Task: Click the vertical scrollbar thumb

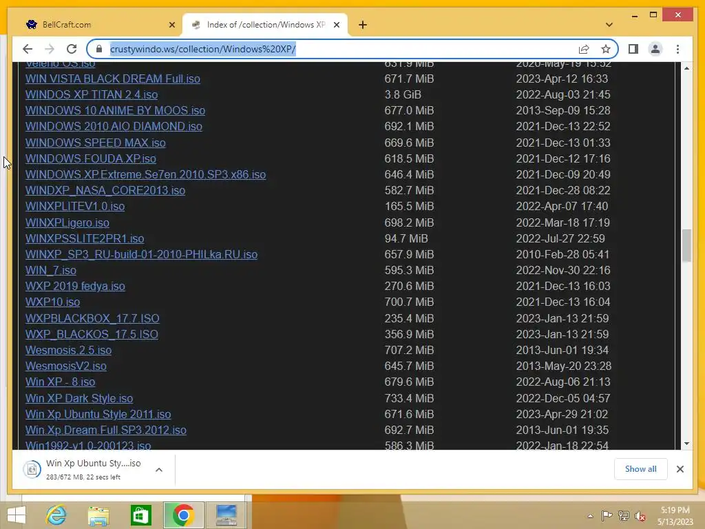Action: pos(686,246)
